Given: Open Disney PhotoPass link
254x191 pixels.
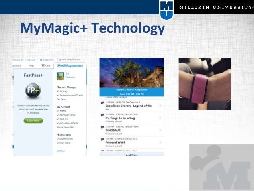Looking at the screenshot, I should tap(64, 139).
